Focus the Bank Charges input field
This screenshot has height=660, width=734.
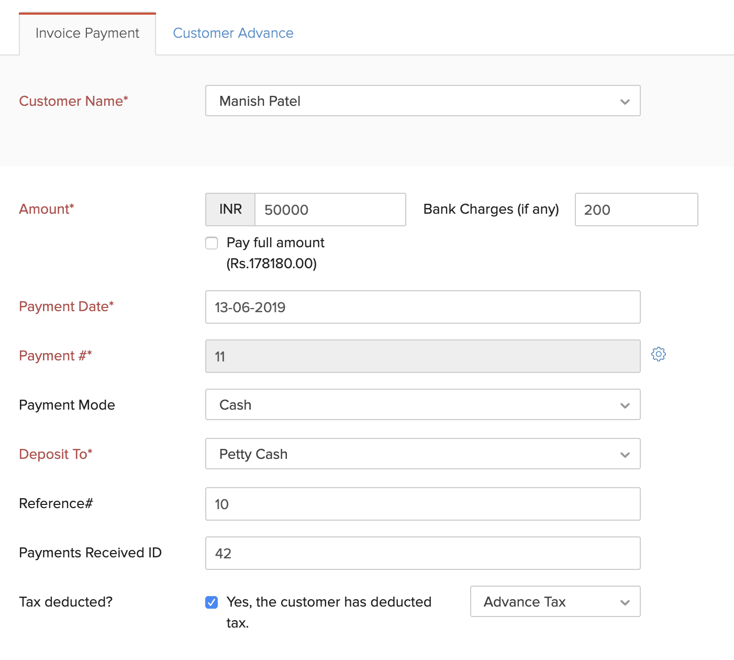click(x=636, y=210)
